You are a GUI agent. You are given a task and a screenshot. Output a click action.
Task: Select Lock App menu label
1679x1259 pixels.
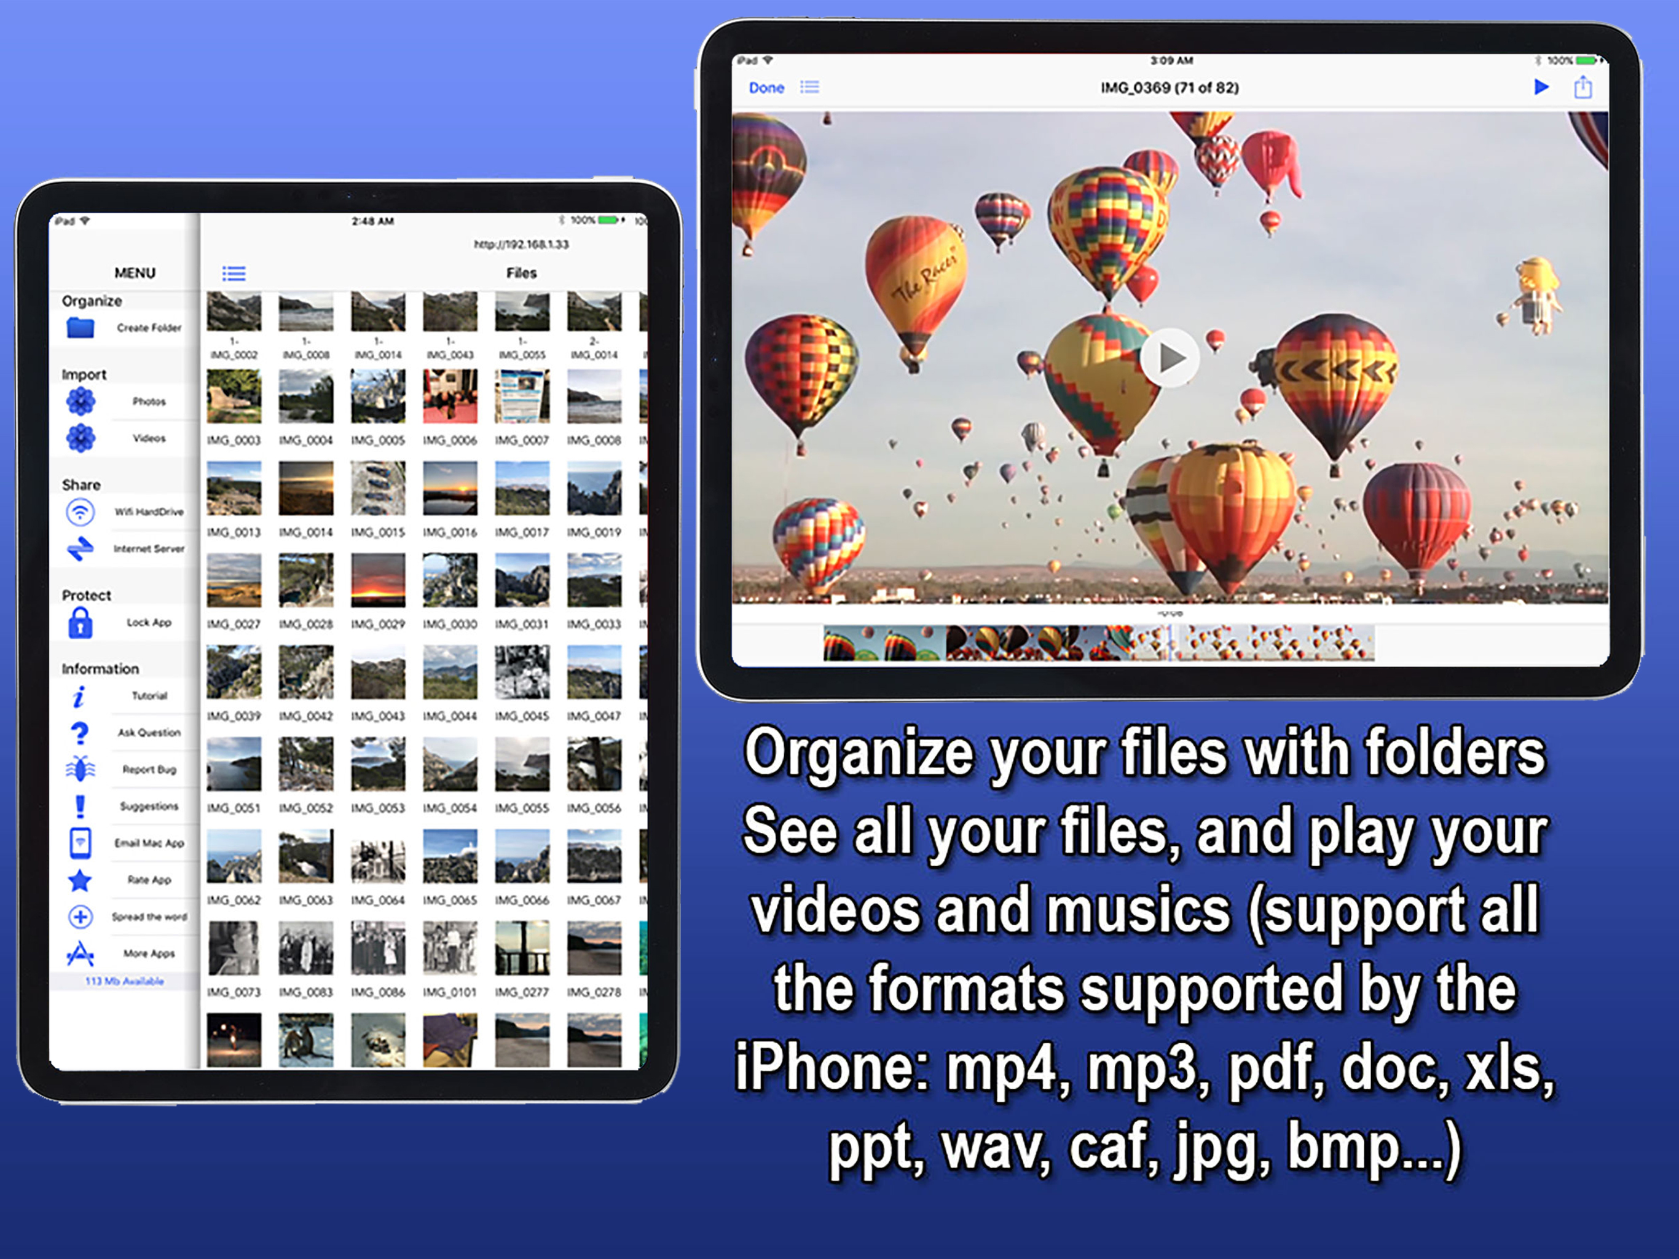[149, 623]
